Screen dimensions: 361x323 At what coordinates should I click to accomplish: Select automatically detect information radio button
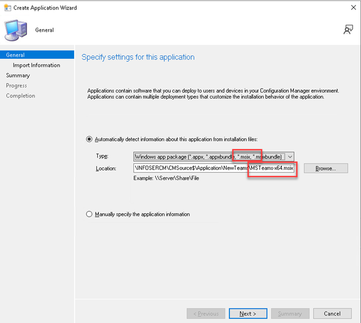pyautogui.click(x=90, y=139)
